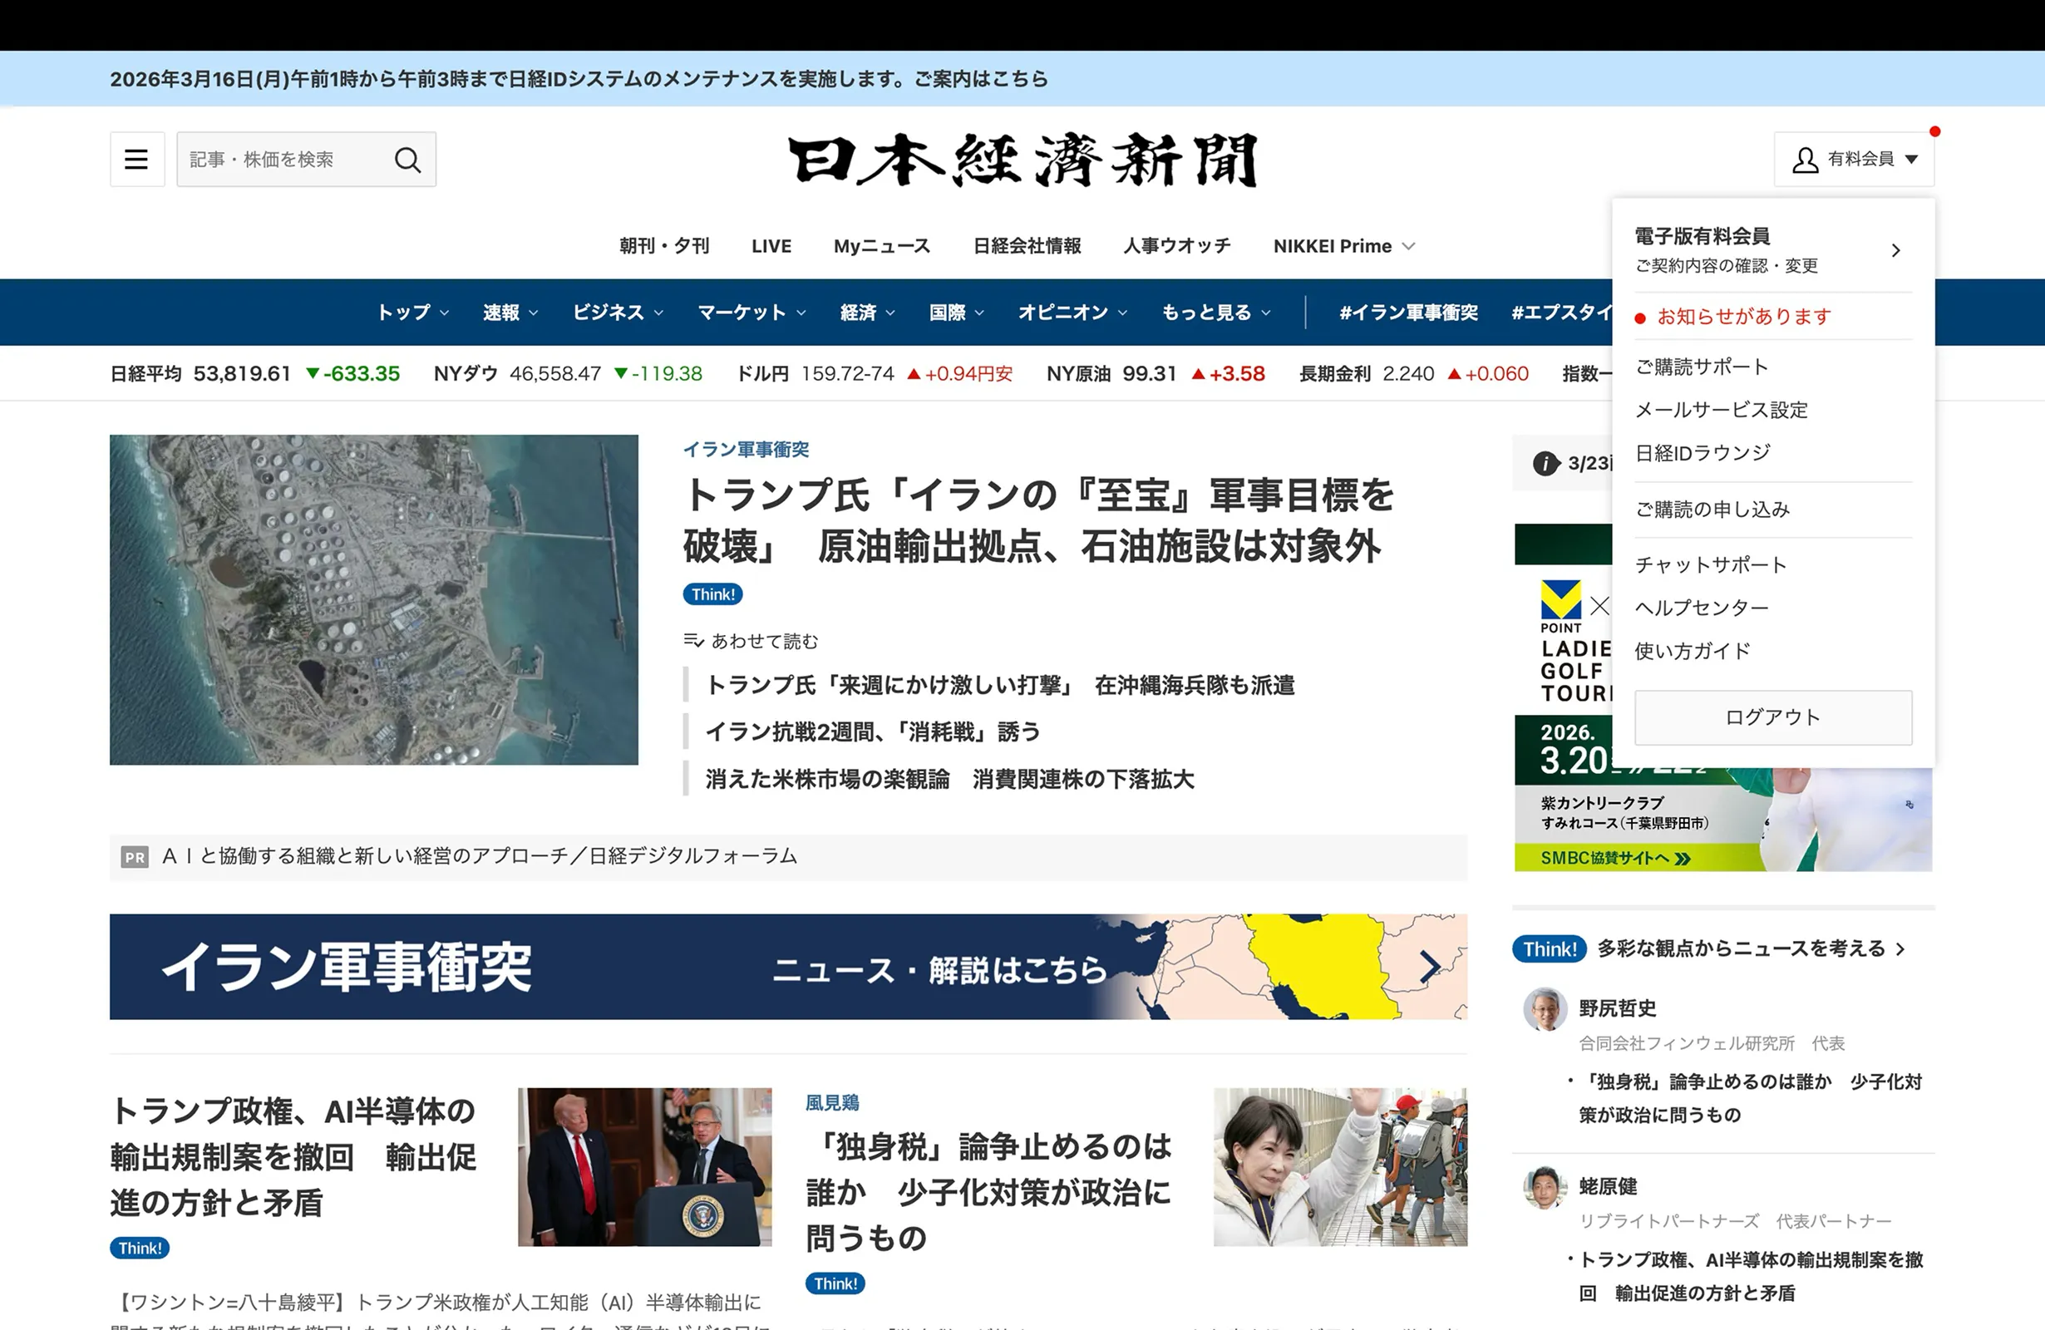Image resolution: width=2045 pixels, height=1330 pixels.
Task: Click the 長期金利 2.240 ticker
Action: pyautogui.click(x=1414, y=374)
